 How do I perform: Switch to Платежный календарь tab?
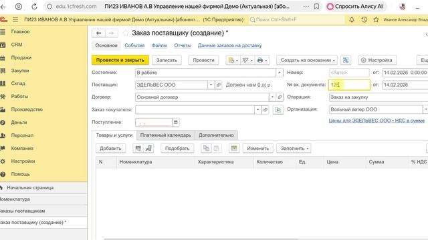(x=165, y=135)
